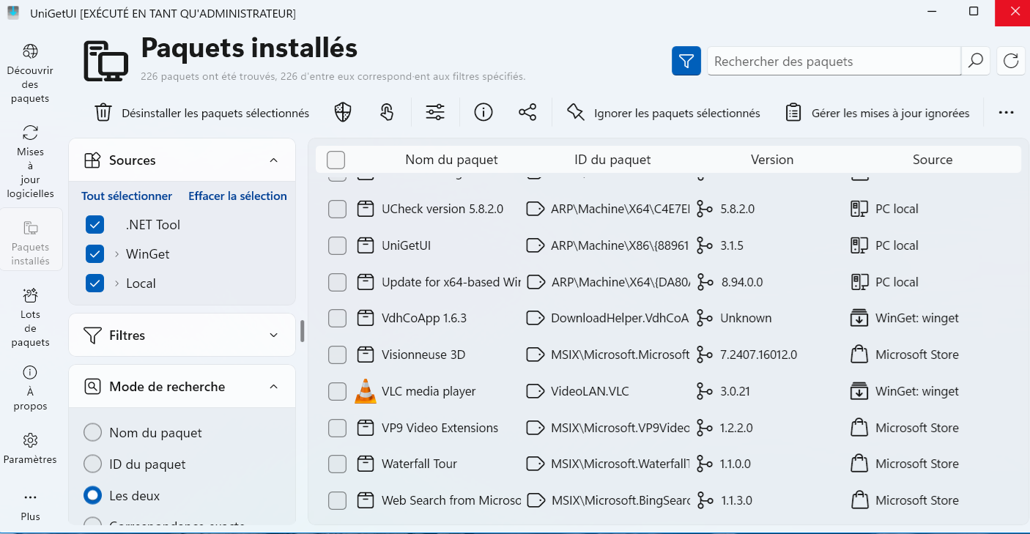The width and height of the screenshot is (1030, 534).
Task: Sort by Source column header
Action: point(933,160)
